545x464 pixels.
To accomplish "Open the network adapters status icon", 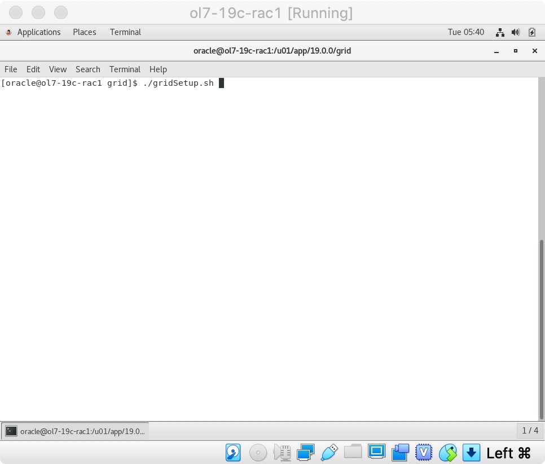I will [x=305, y=453].
